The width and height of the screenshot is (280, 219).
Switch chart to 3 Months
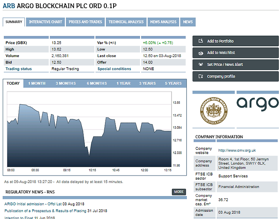pos(66,83)
